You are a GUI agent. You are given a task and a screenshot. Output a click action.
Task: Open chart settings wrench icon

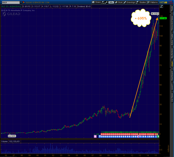pyautogui.click(x=106, y=2)
